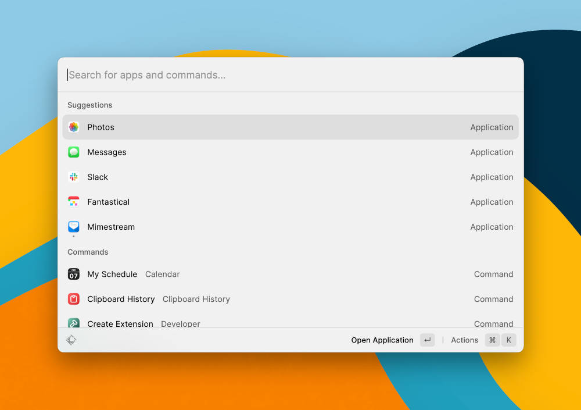Viewport: 581px width, 410px height.
Task: Click the Commands section header
Action: click(x=88, y=252)
